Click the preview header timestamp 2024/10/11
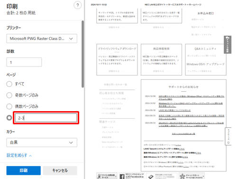237x179 pixels. pos(99,5)
